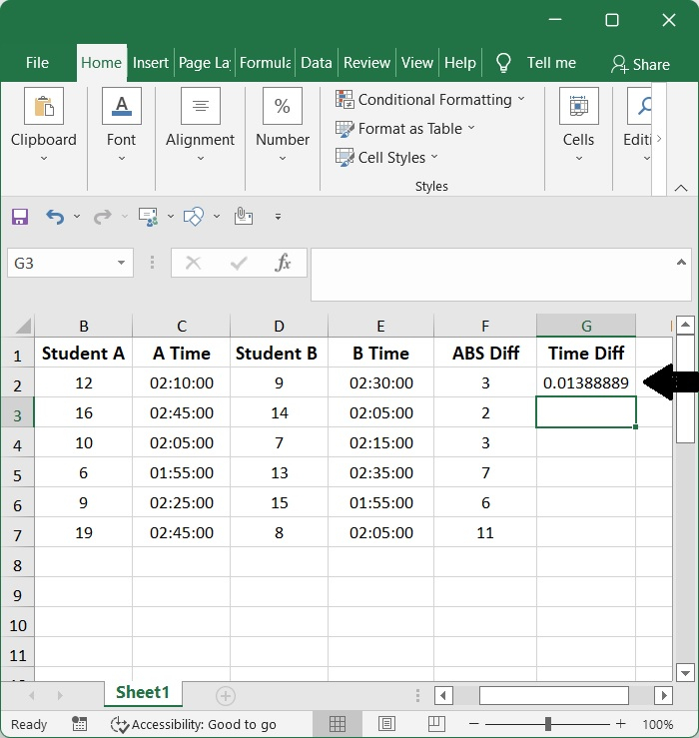Select the 01:55:00 cell in row 5
Screen dimensions: 699x738
coord(182,472)
